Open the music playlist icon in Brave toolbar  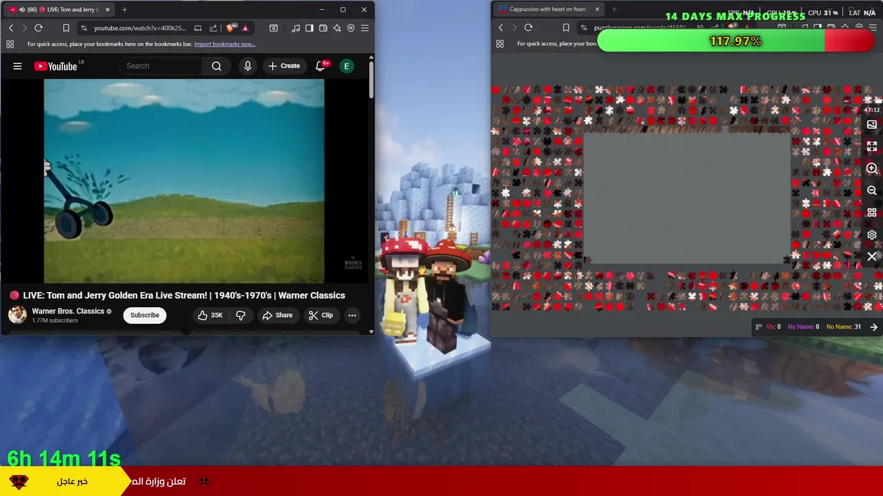click(x=296, y=28)
